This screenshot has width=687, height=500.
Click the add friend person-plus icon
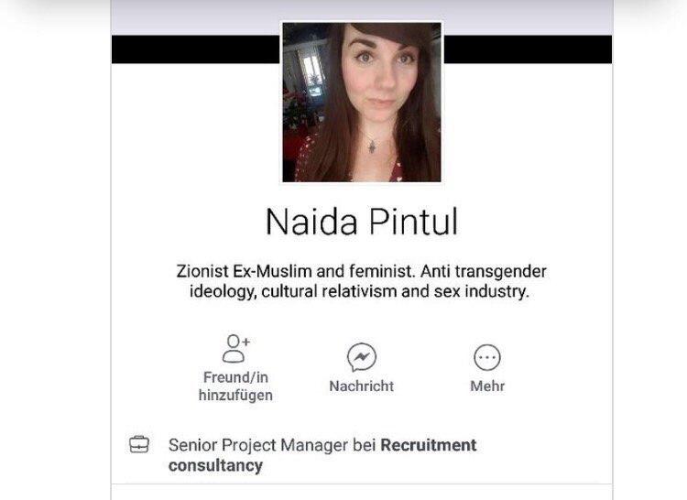point(235,349)
